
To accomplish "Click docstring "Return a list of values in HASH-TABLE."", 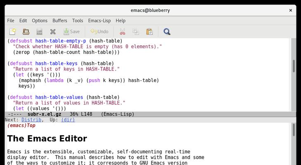I will point(69,103).
